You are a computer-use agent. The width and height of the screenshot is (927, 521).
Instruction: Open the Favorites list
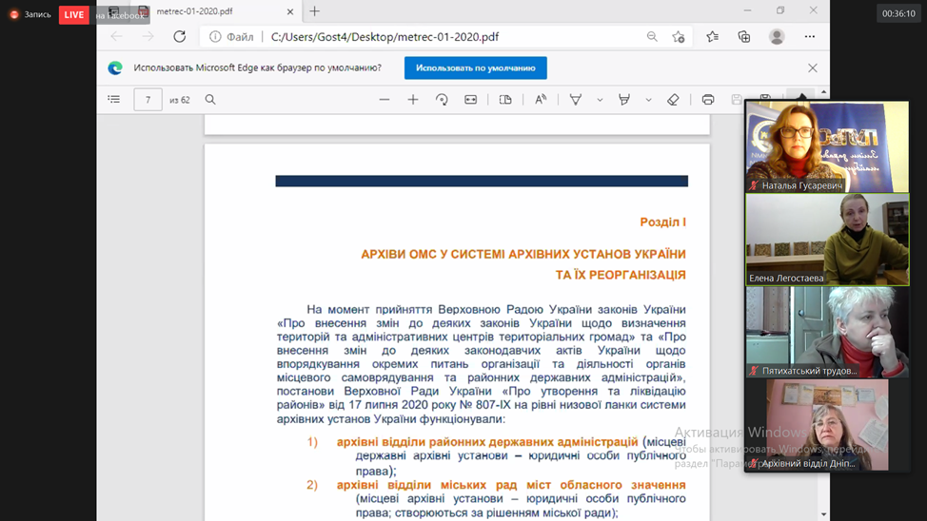[x=713, y=37]
